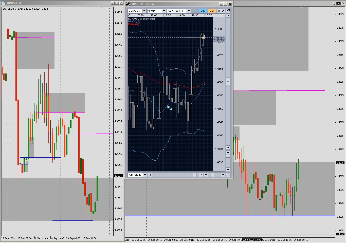Click the blue Buy button

203,11
